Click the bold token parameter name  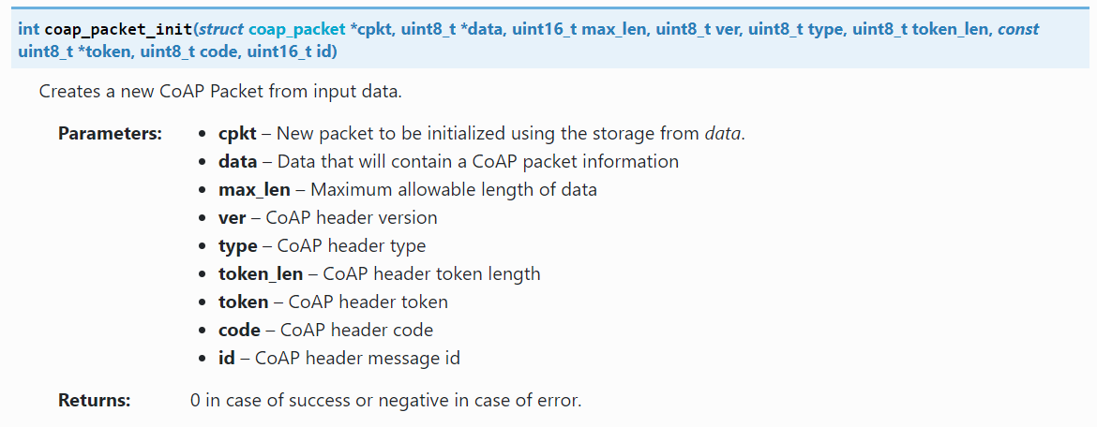click(243, 302)
